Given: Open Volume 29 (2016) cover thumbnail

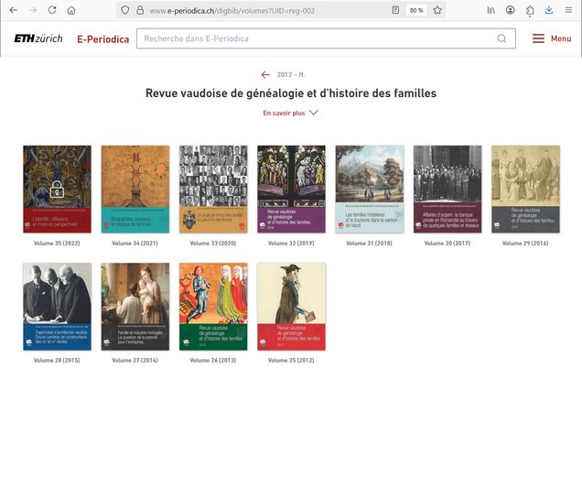Looking at the screenshot, I should [x=525, y=189].
